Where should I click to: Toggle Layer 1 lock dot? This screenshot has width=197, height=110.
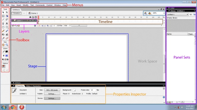pyautogui.click(x=33, y=21)
